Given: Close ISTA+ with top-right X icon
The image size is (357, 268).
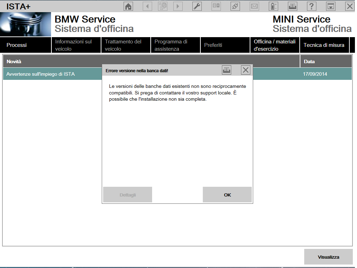Looking at the screenshot, I should 350,6.
